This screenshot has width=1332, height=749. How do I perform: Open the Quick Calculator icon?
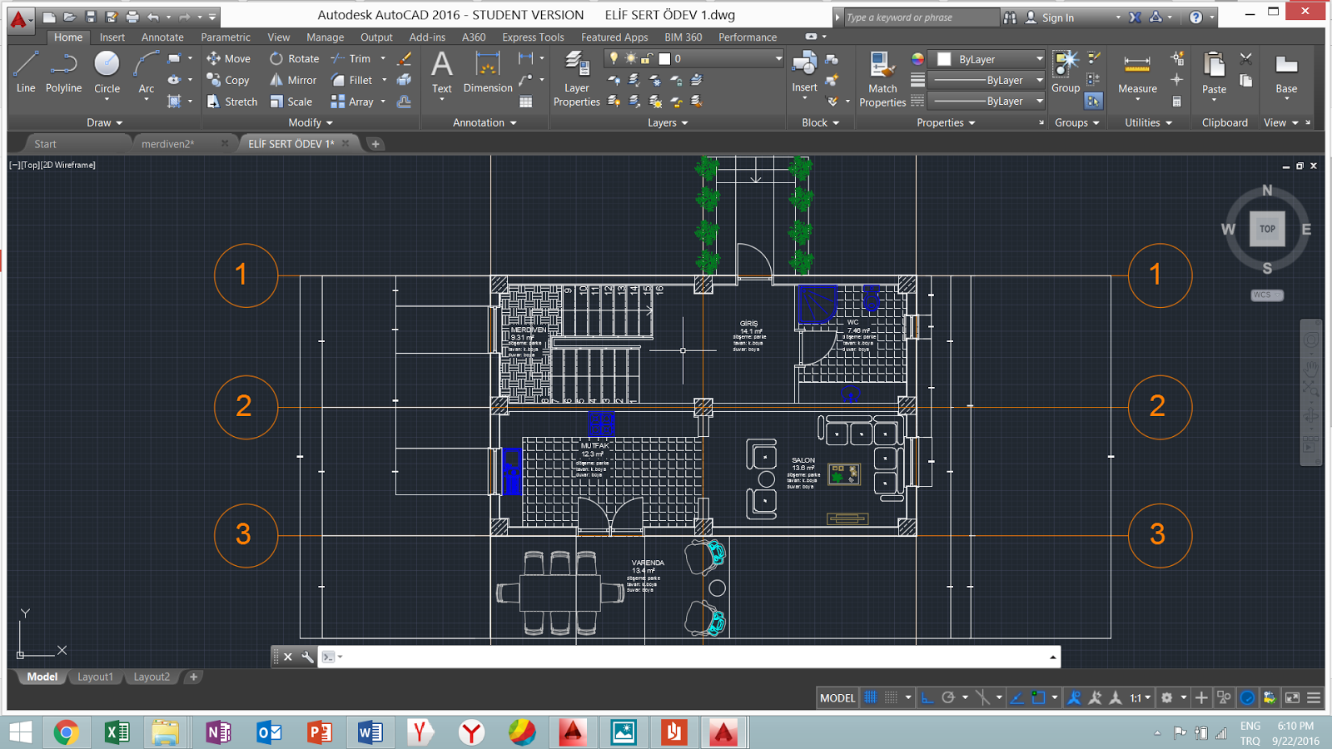[1176, 102]
